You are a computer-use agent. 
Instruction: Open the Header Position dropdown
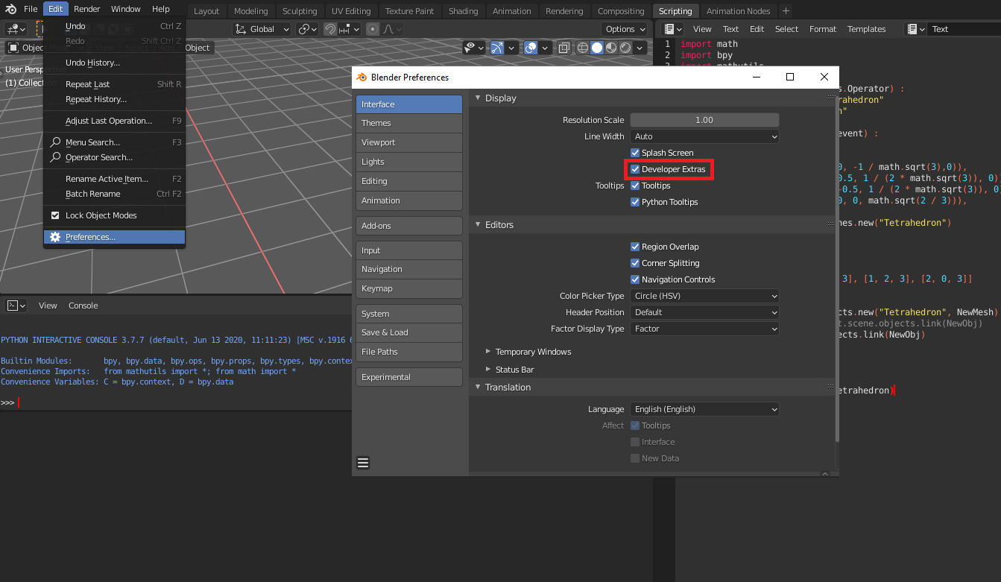point(704,312)
